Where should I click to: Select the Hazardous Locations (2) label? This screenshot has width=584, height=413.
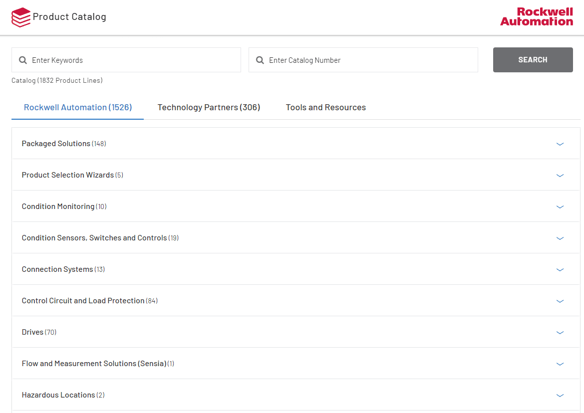[63, 395]
